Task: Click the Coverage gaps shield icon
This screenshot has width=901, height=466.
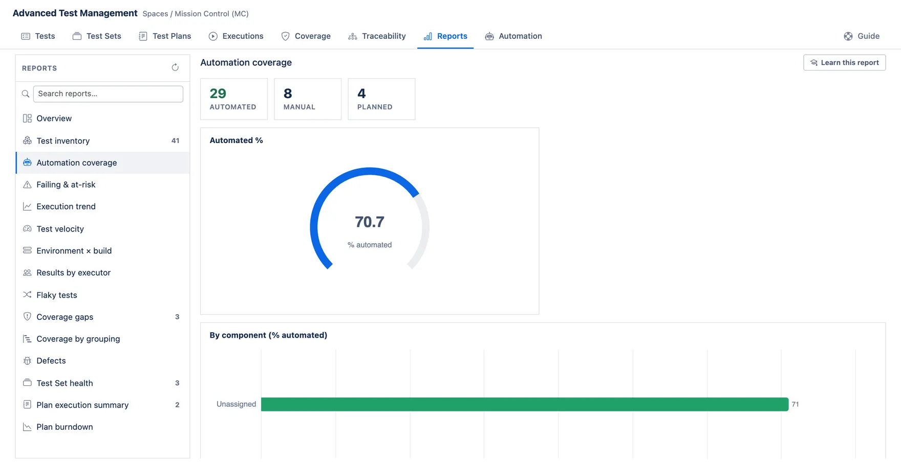Action: point(27,317)
